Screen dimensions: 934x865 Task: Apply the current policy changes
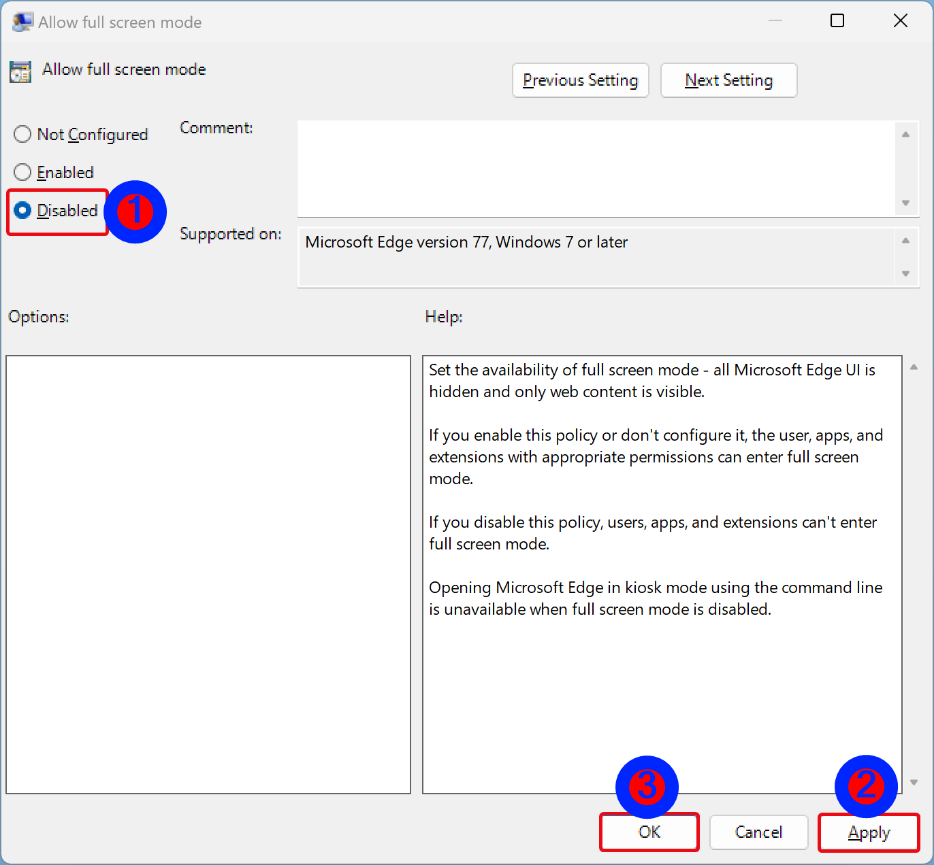pos(869,832)
